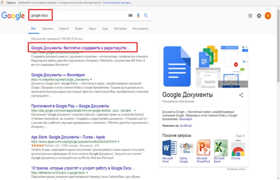Click the 'Похожие запросы' heading
Image resolution: width=280 pixels, height=180 pixels.
(x=176, y=136)
